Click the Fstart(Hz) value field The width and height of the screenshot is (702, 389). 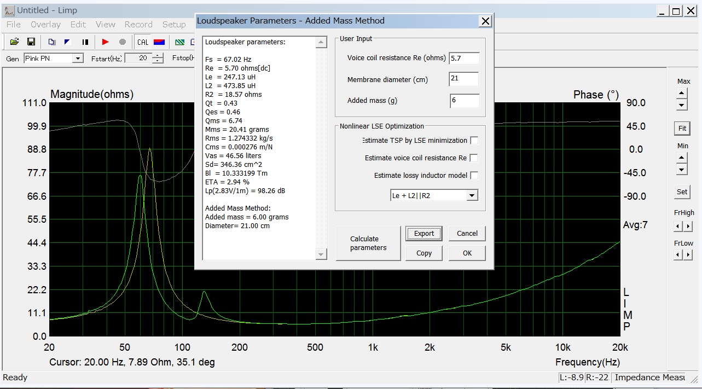(x=139, y=58)
